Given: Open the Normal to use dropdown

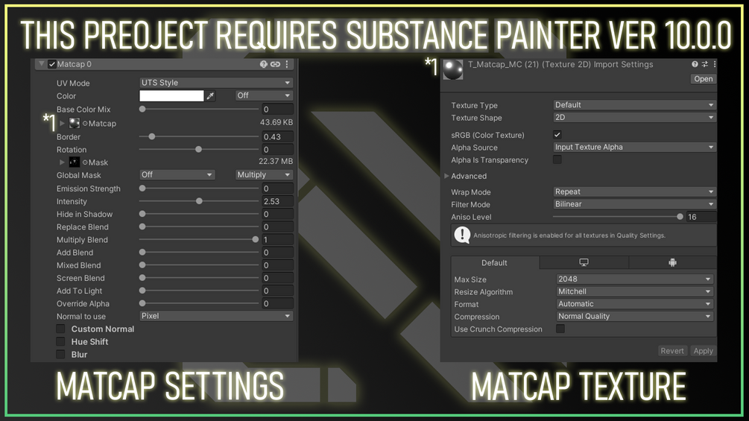Looking at the screenshot, I should point(216,316).
